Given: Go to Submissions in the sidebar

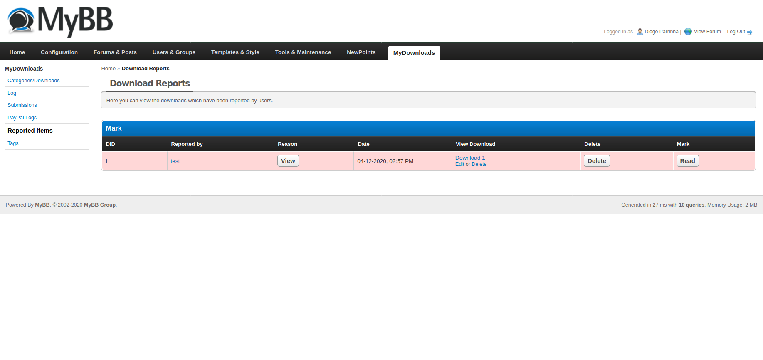Looking at the screenshot, I should tap(22, 105).
